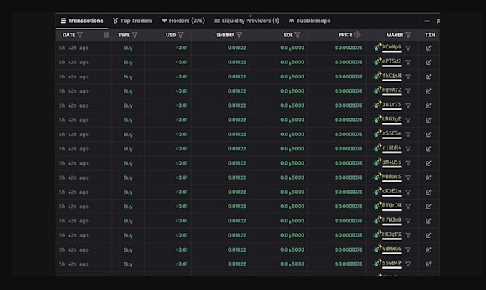Open explorer link for zS5CSe transaction

[428, 135]
